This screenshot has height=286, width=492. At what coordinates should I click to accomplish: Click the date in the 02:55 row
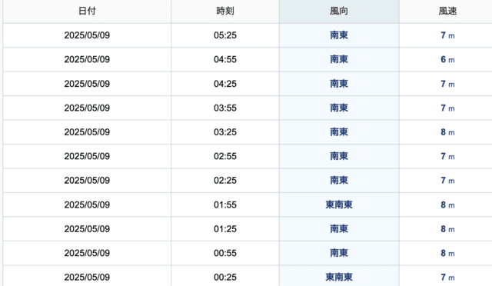87,156
